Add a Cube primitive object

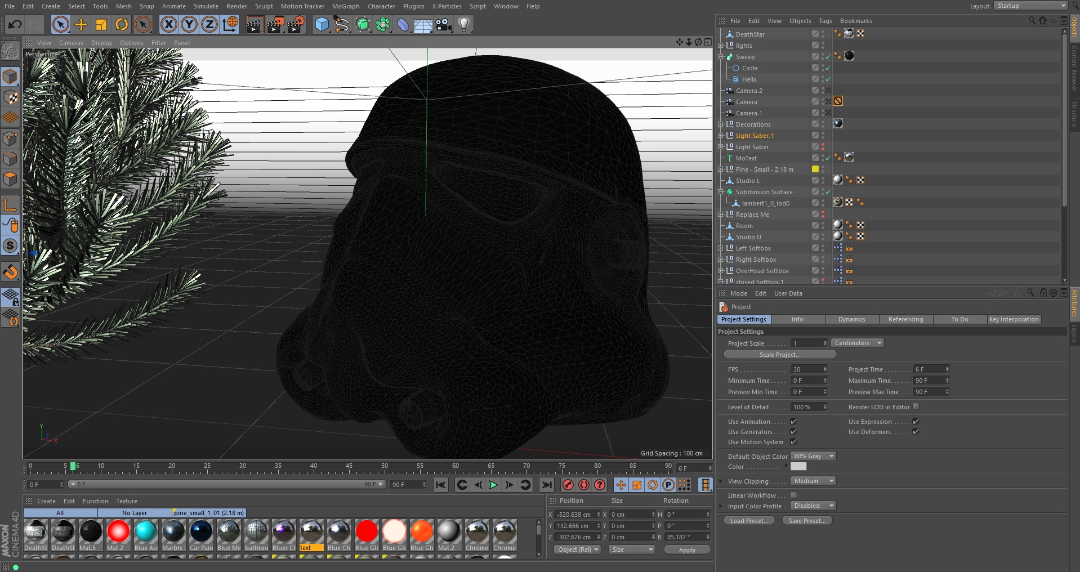(322, 24)
